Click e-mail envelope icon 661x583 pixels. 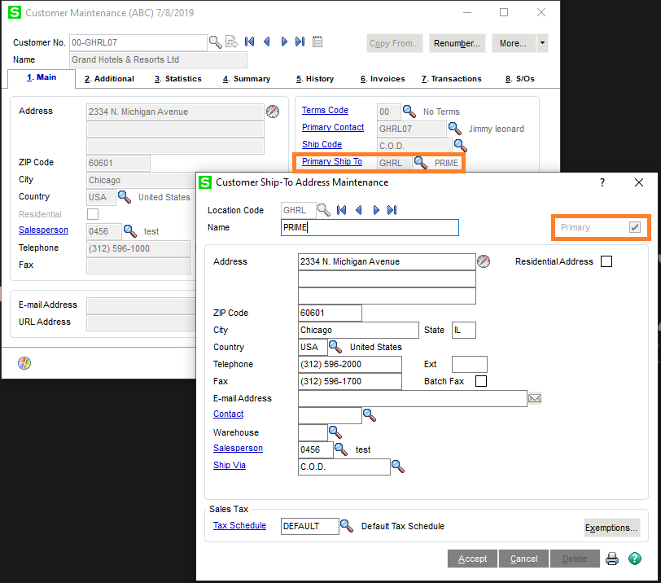535,398
